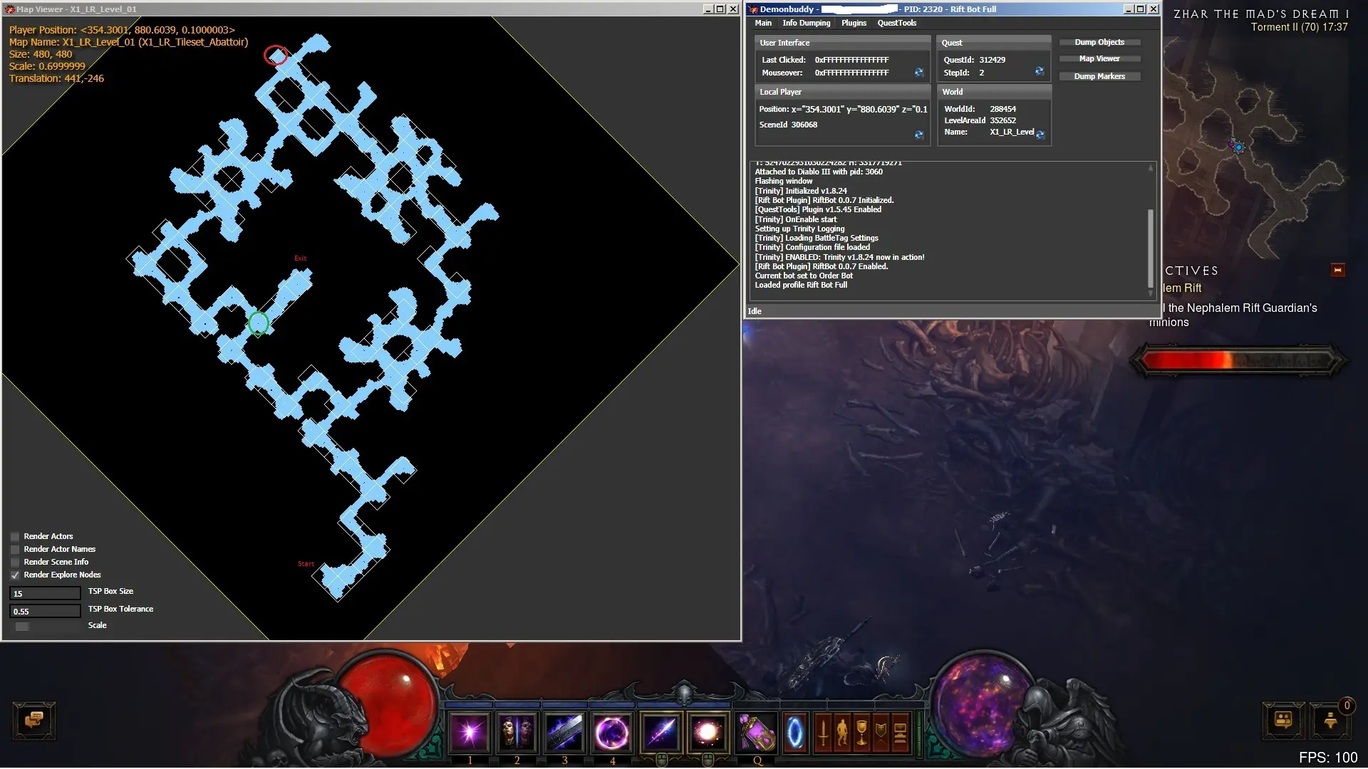Screen dimensions: 1368x769
Task: Enable Render Actors checkbox
Action: click(15, 537)
